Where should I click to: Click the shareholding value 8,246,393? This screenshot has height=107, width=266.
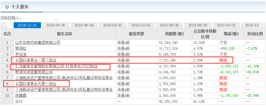[167, 55]
